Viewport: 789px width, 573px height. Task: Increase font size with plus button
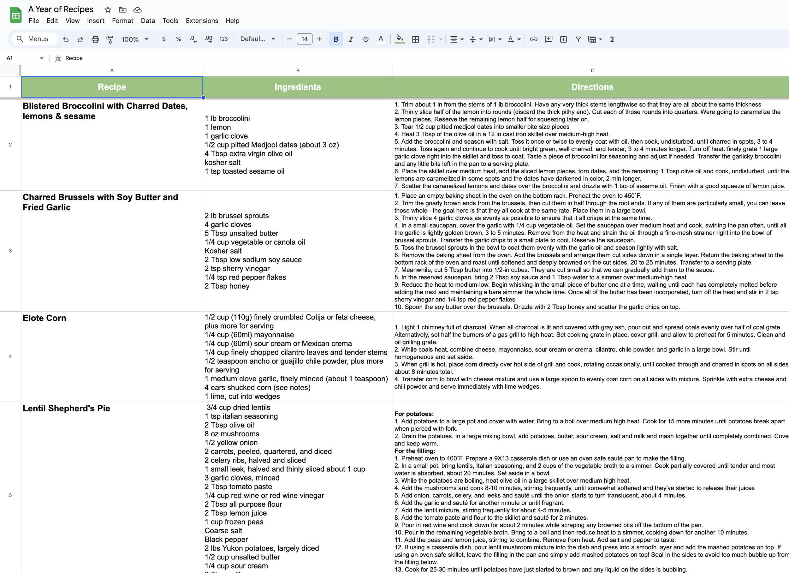[319, 39]
